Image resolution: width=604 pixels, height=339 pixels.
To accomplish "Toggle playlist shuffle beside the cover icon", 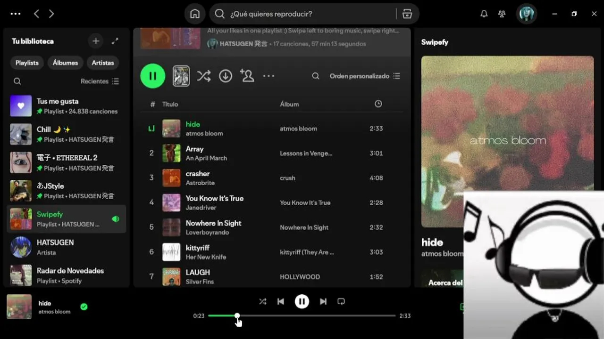I will (x=204, y=76).
